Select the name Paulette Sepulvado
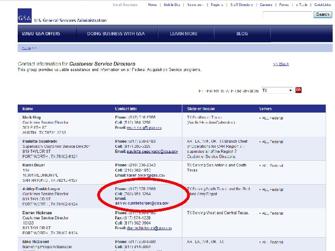 pos(40,141)
